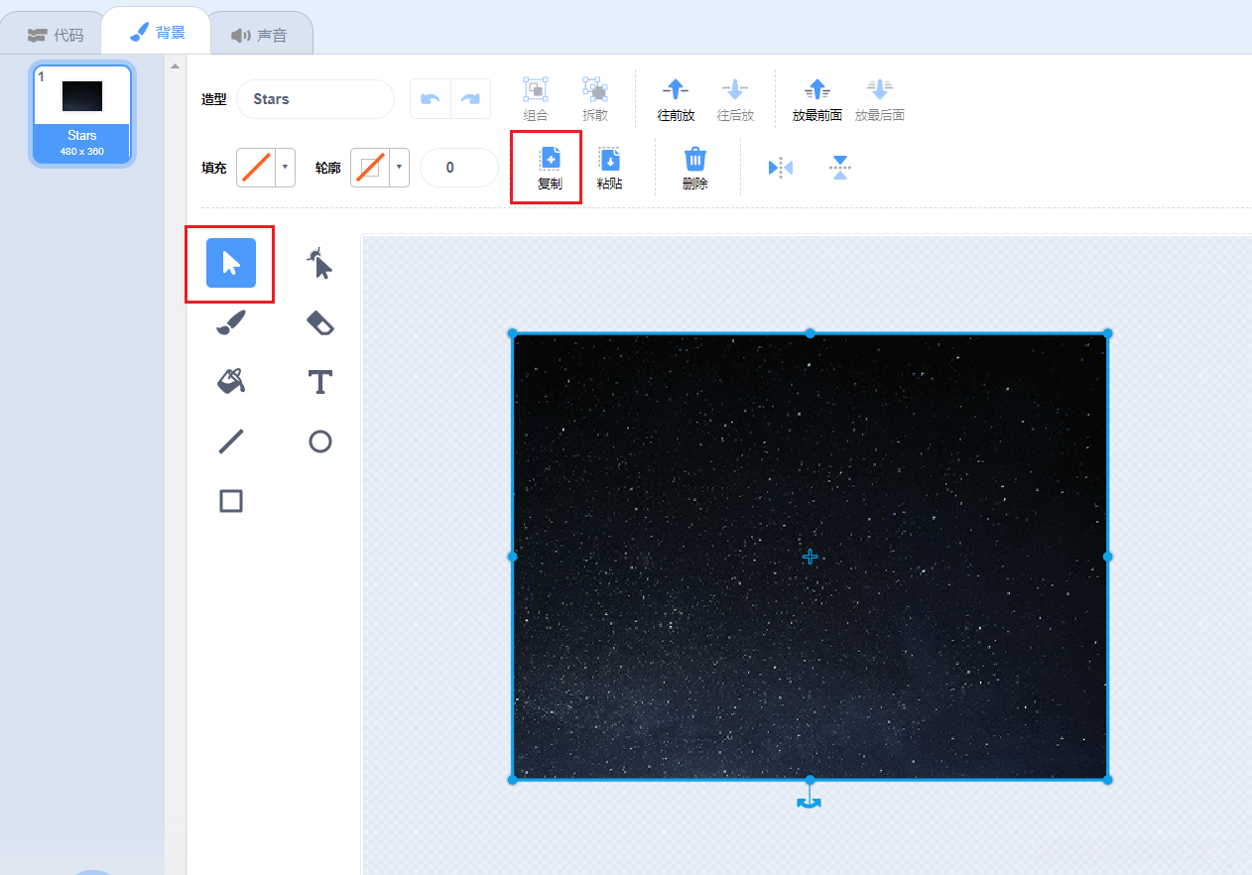Viewport: 1252px width, 875px height.
Task: Click the center crosshair of the image
Action: (810, 557)
